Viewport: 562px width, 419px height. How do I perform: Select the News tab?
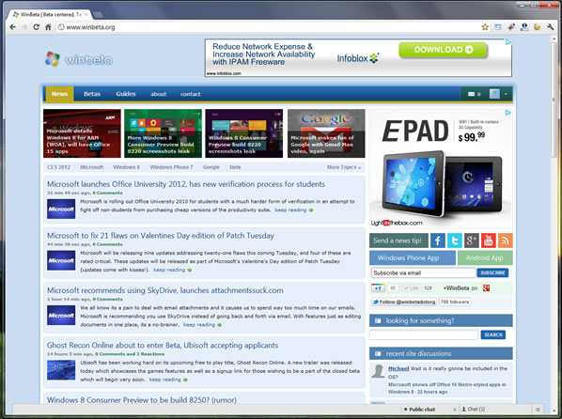pyautogui.click(x=59, y=94)
